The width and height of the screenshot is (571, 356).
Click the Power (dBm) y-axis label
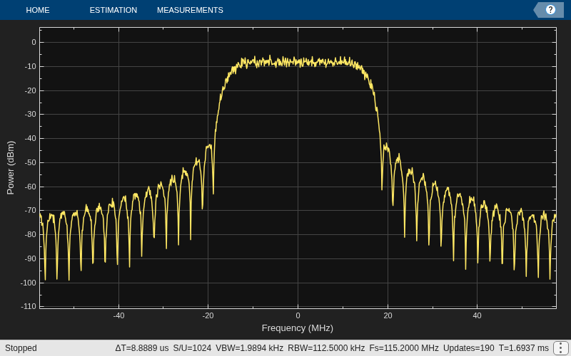click(11, 168)
